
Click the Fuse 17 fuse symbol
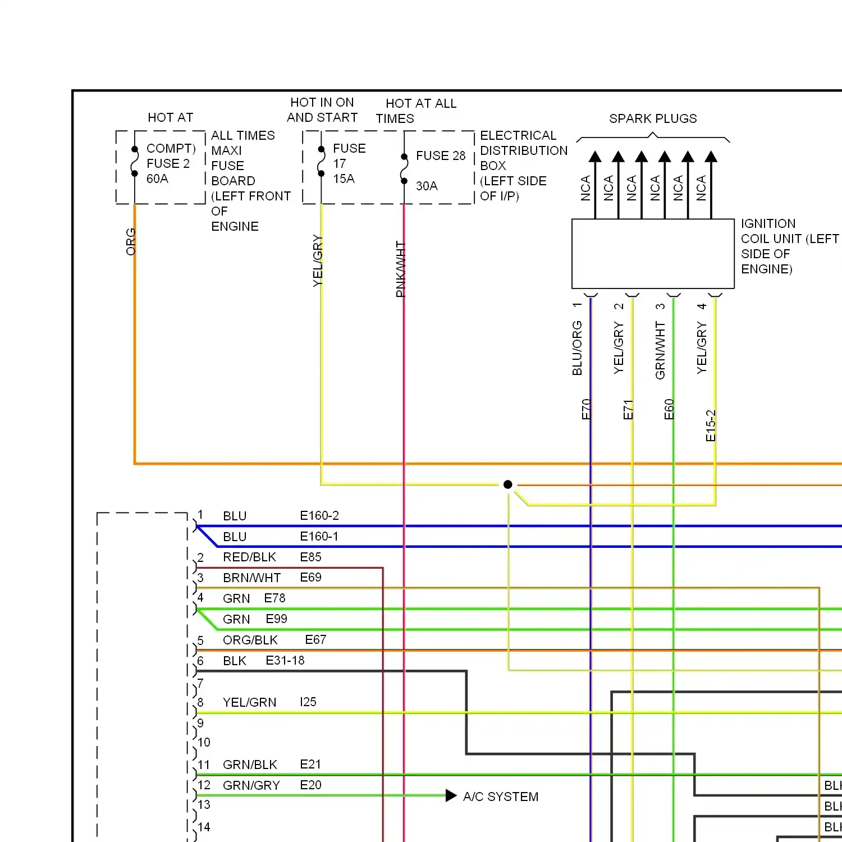[321, 161]
